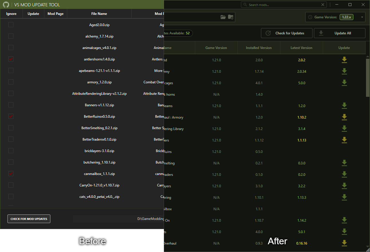Screen dimensions: 370x252
Task: Download update for version 2.0.2 mod
Action: 344,60
